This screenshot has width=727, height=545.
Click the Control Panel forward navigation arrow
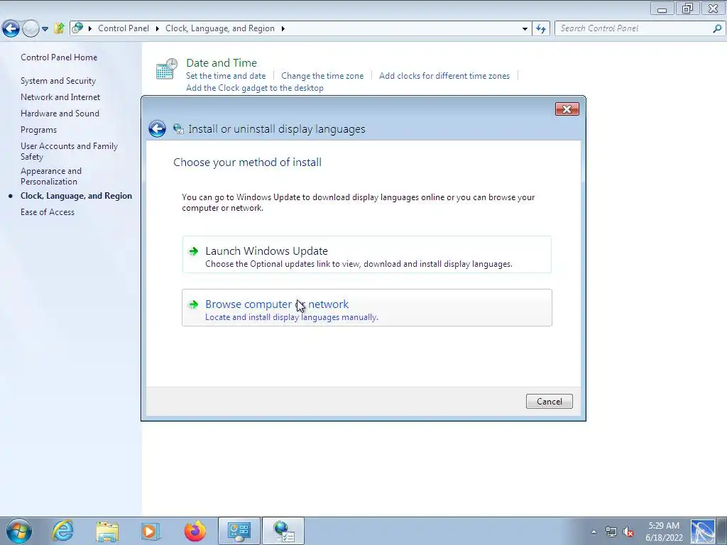pos(31,28)
